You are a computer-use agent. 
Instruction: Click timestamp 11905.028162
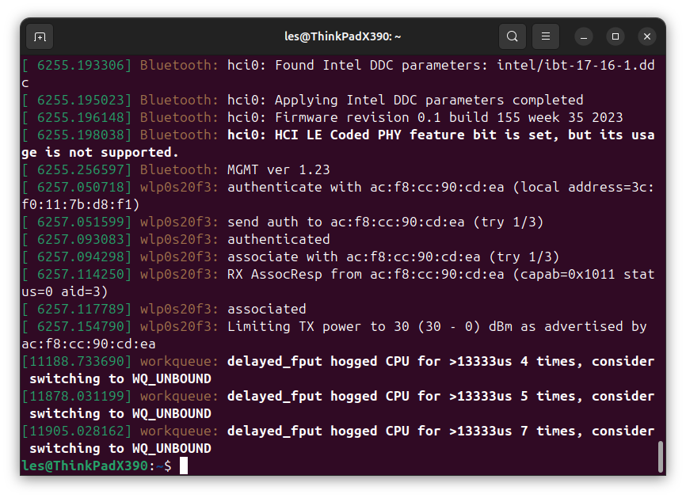click(x=77, y=431)
